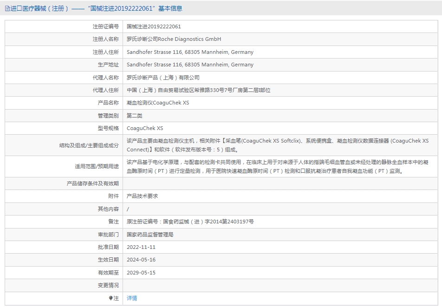Click the 注册人住所 label
Screen dimensions: 442x307
tap(106, 52)
